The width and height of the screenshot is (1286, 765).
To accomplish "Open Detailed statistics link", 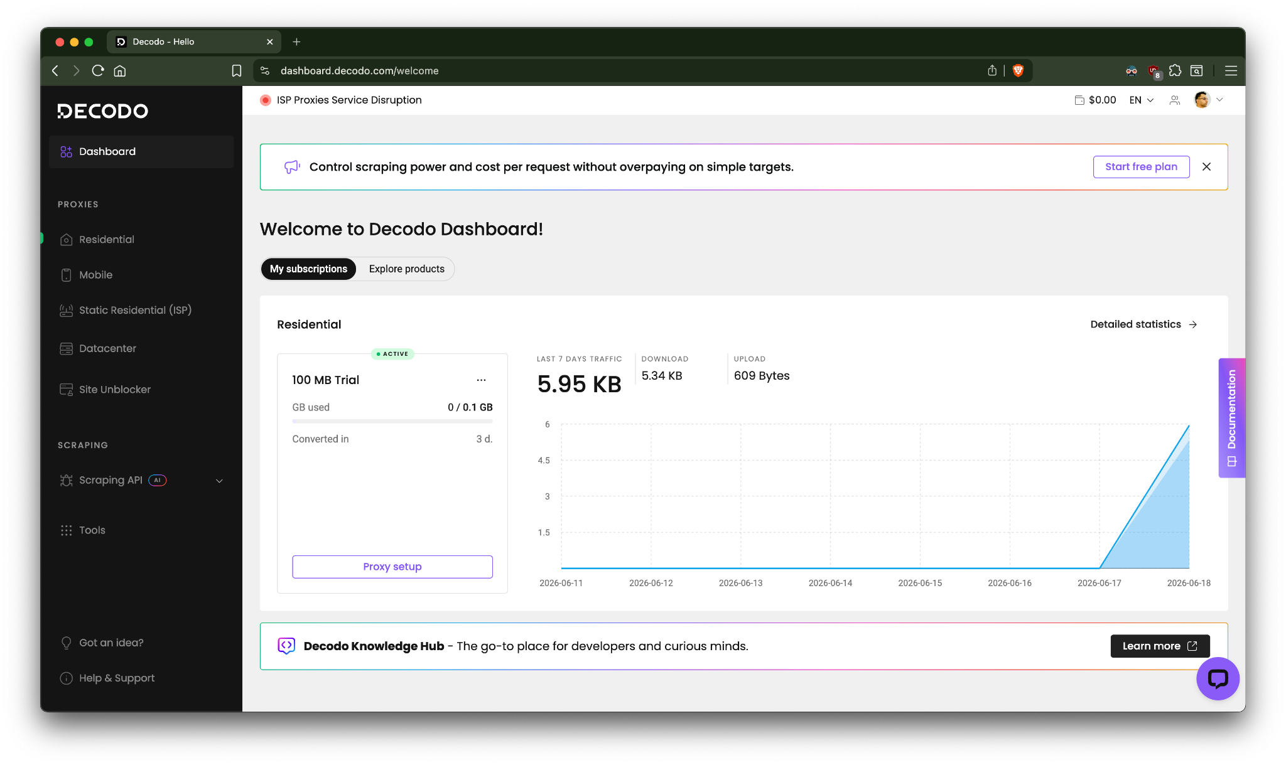I will point(1143,324).
